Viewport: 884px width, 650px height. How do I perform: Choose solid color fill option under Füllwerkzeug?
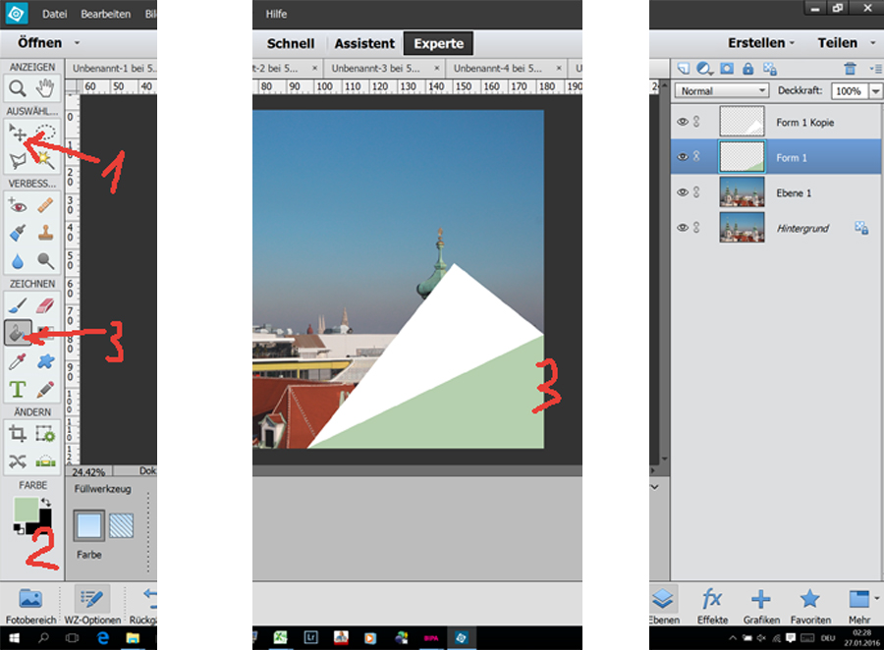click(89, 526)
